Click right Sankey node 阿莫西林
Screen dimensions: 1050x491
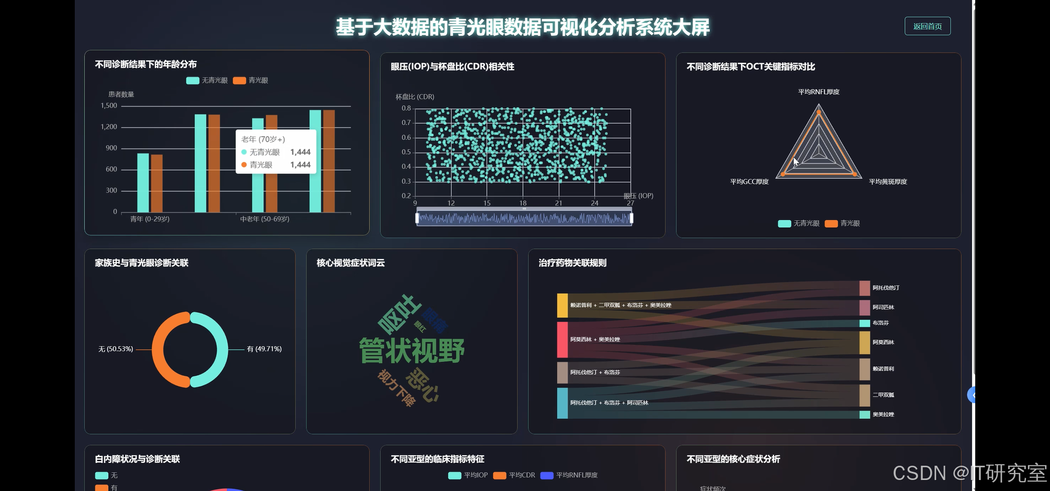click(865, 343)
